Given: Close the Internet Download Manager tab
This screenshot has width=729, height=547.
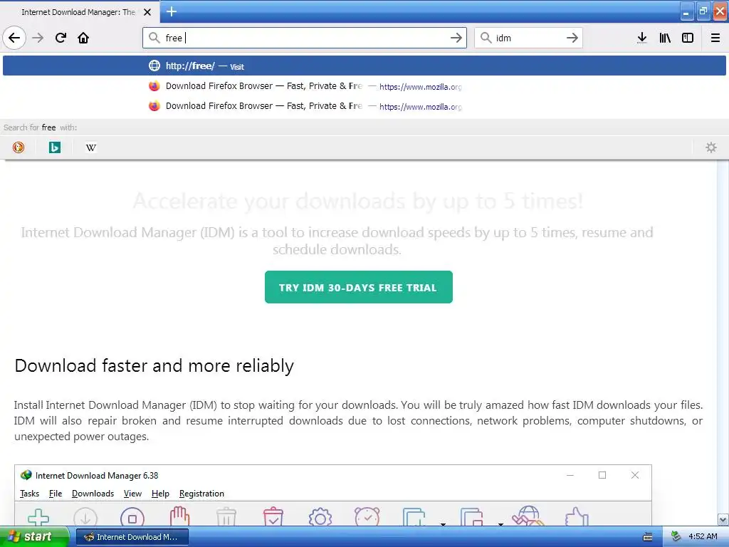Looking at the screenshot, I should [x=147, y=12].
